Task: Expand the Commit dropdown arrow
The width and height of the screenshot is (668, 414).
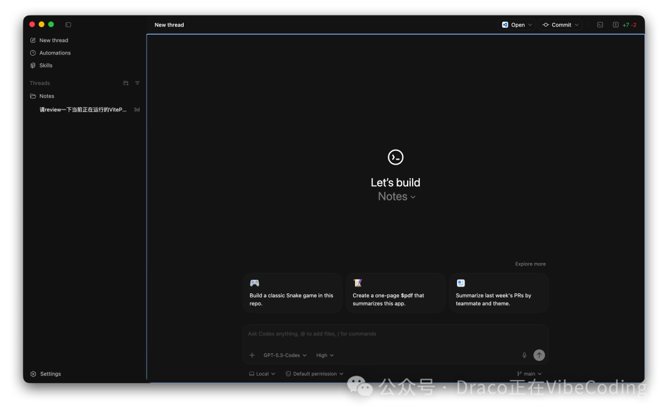Action: 577,25
